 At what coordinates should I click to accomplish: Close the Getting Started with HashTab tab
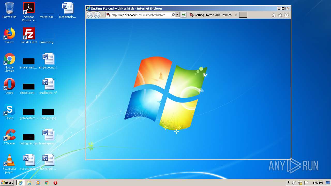click(x=236, y=15)
